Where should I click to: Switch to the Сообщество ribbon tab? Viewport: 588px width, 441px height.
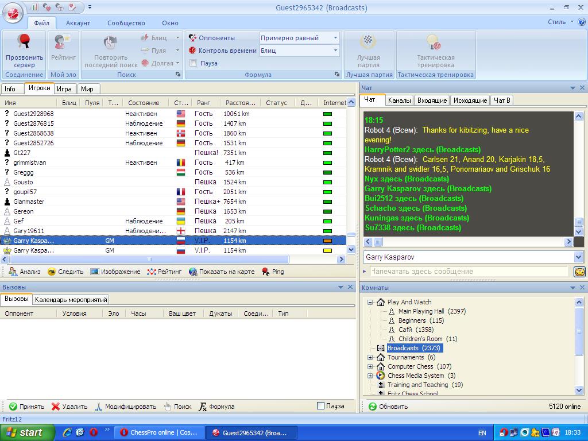[126, 23]
